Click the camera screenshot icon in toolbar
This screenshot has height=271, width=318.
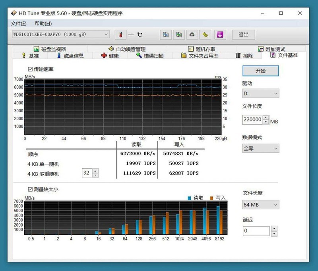point(192,35)
